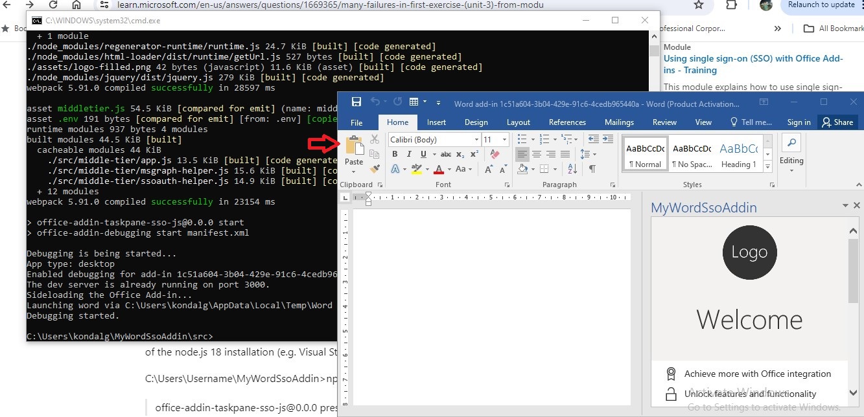Click the Show/Hide paragraph marks icon
The width and height of the screenshot is (864, 417).
click(x=592, y=169)
